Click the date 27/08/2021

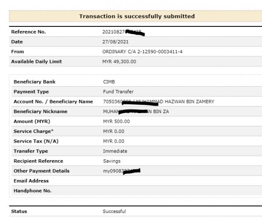click(x=115, y=42)
